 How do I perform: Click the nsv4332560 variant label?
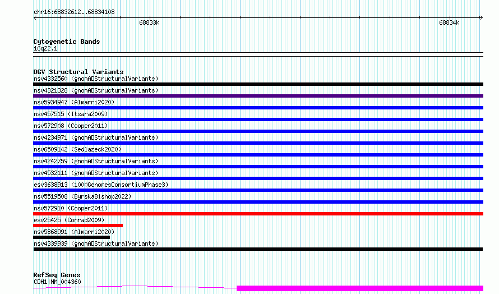(x=96, y=79)
